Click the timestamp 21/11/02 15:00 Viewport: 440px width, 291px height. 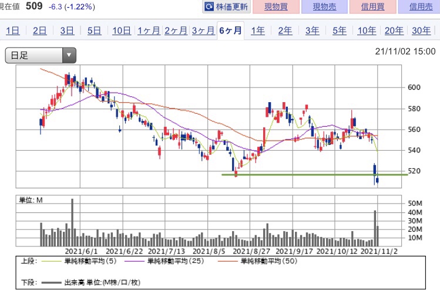(x=405, y=52)
